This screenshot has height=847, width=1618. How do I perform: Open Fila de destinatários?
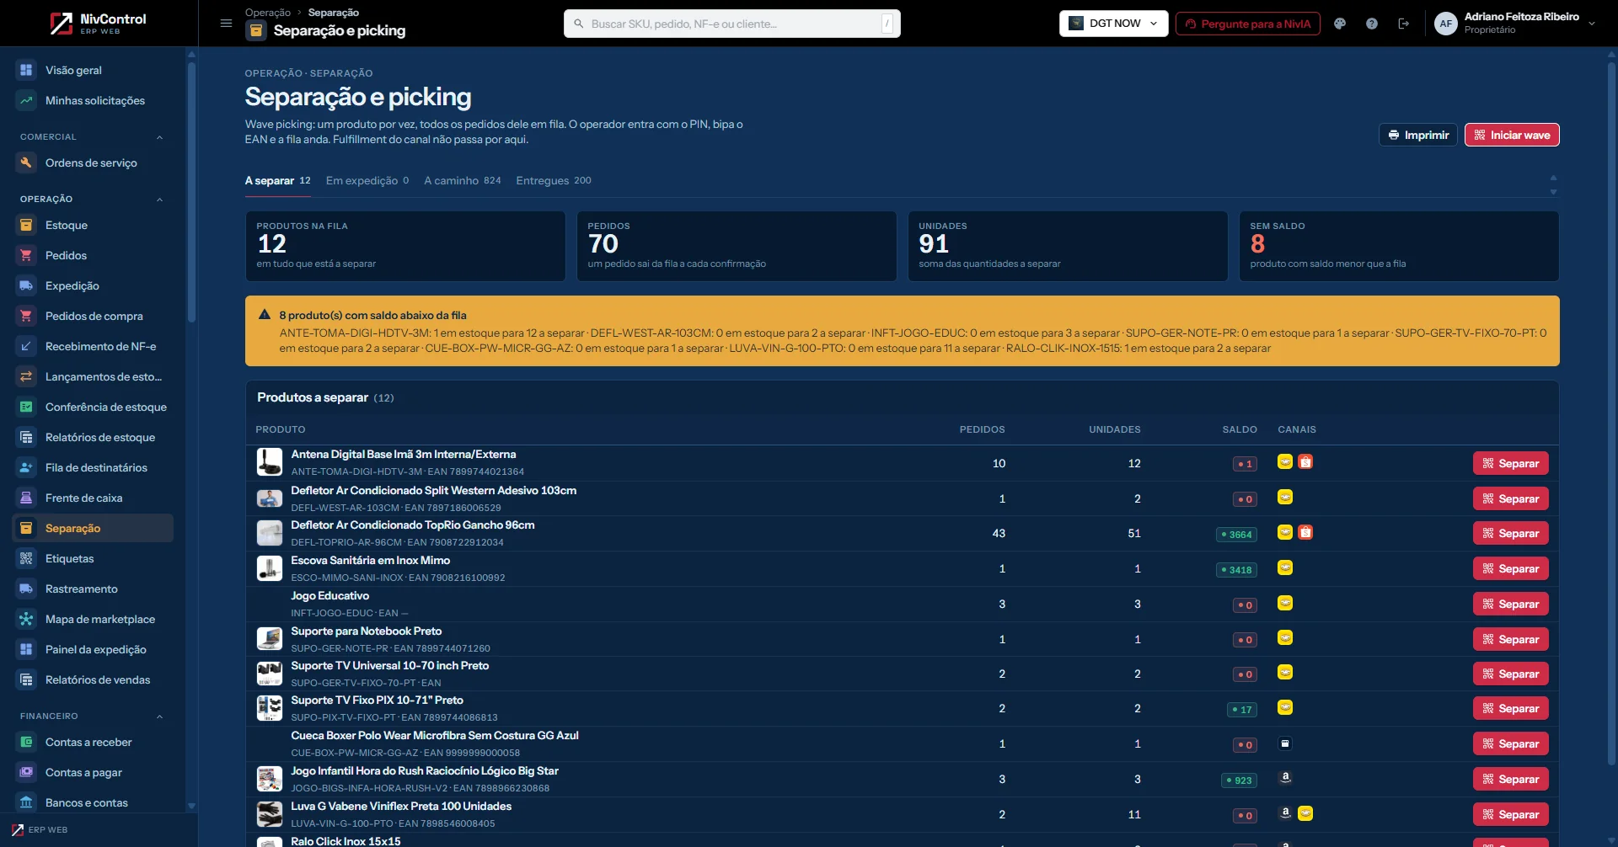coord(94,467)
